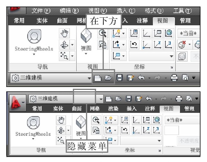Image resolution: width=207 pixels, height=162 pixels.
Task: Expand SteeringWheels dropdown arrow in upper ribbon
Action: [x=34, y=54]
